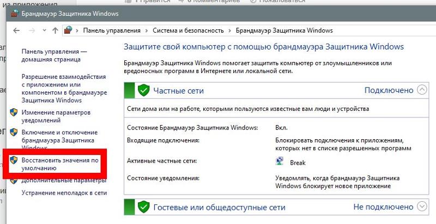Click the Уведомлять, когда брандмауэр value text

(337, 182)
